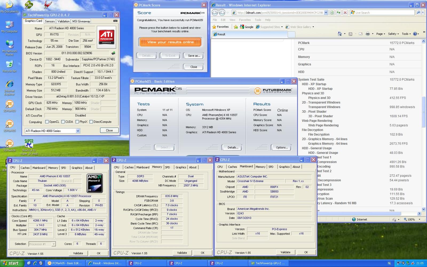
Task: Click the IE refresh button
Action: tap(338, 13)
